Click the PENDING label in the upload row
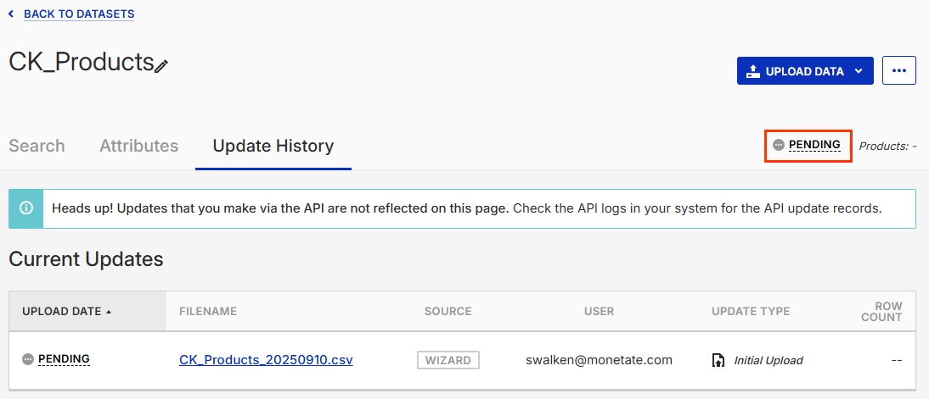929x399 pixels. pyautogui.click(x=64, y=359)
